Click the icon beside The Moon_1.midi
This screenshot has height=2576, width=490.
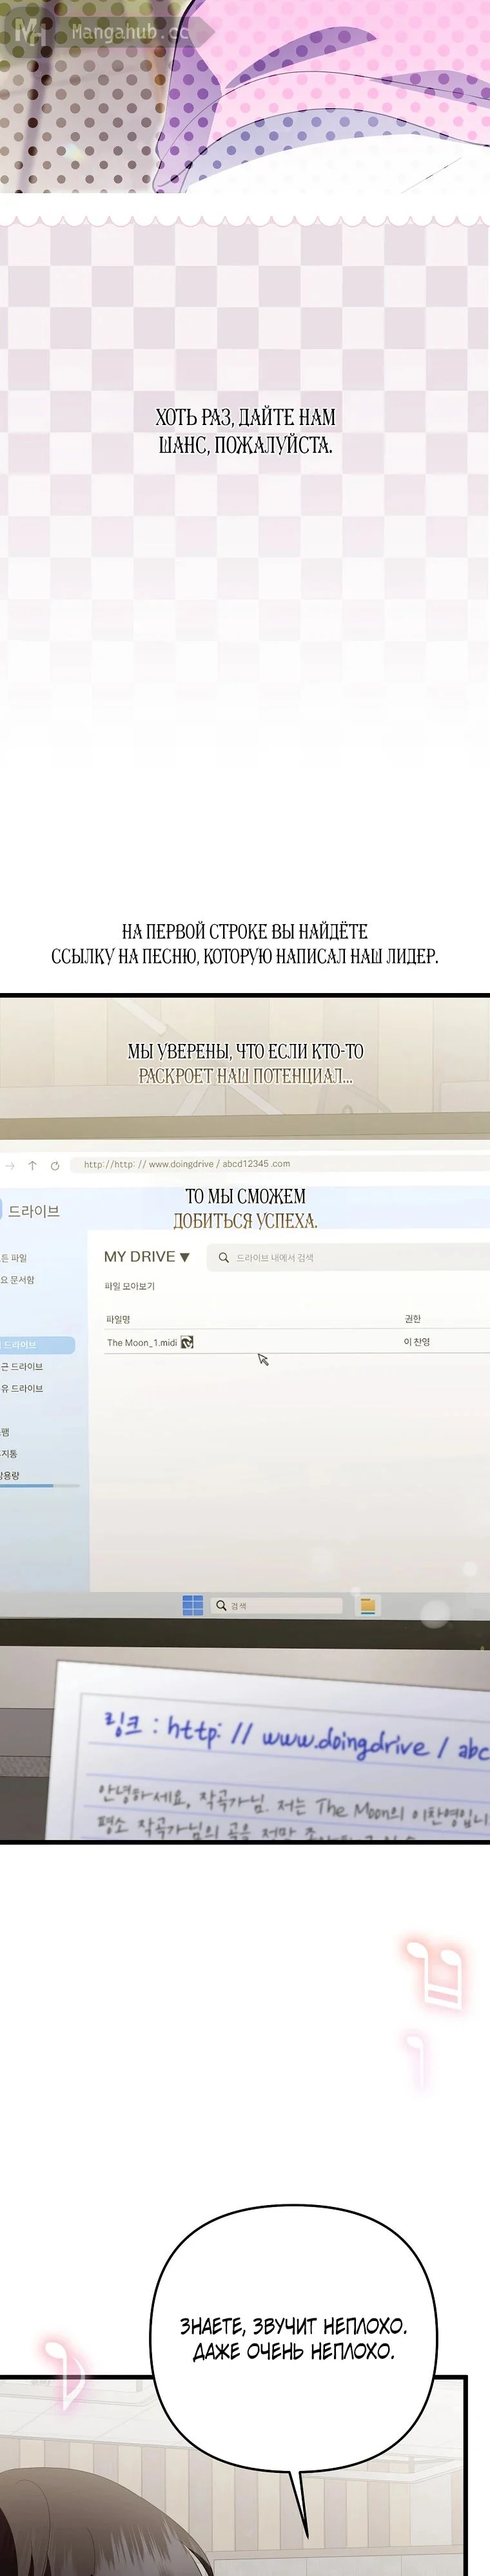[x=186, y=1342]
